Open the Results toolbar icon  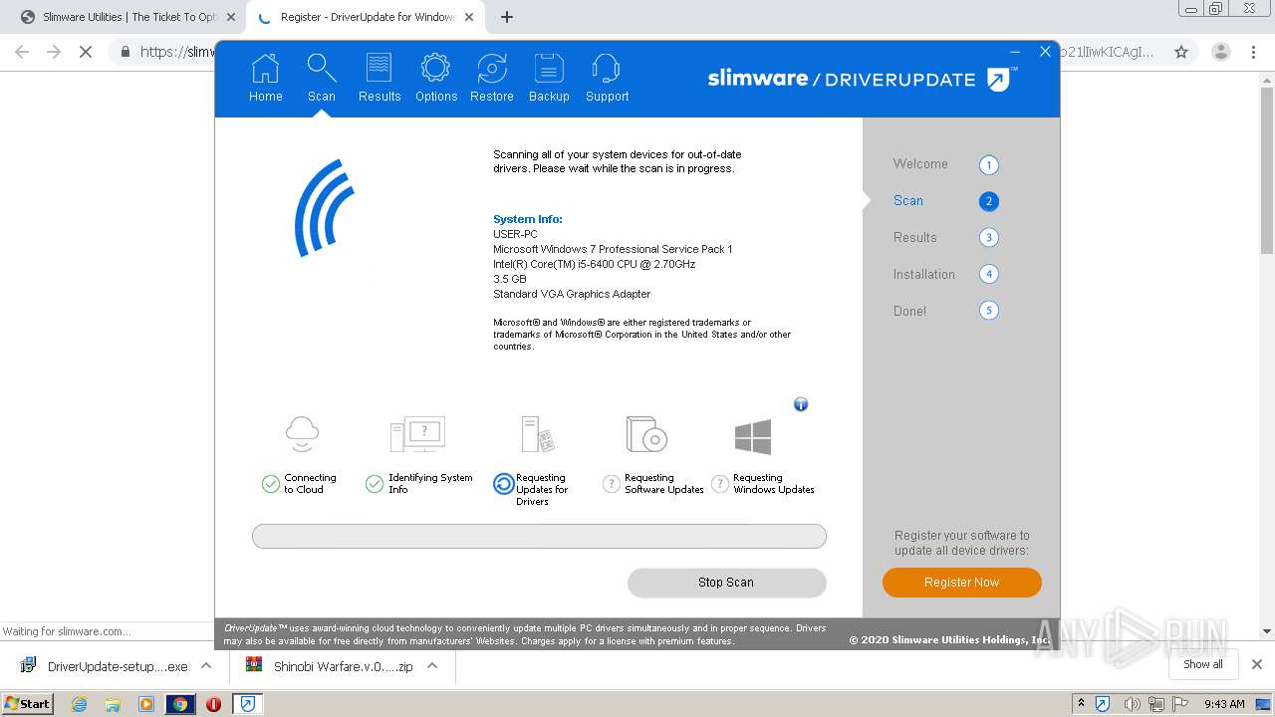tap(380, 79)
